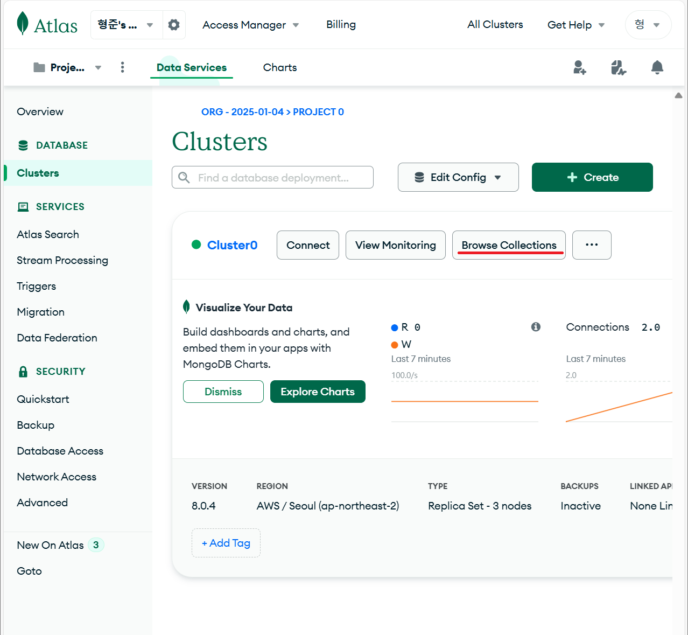This screenshot has width=688, height=635.
Task: Invite user to project icon
Action: pyautogui.click(x=580, y=67)
